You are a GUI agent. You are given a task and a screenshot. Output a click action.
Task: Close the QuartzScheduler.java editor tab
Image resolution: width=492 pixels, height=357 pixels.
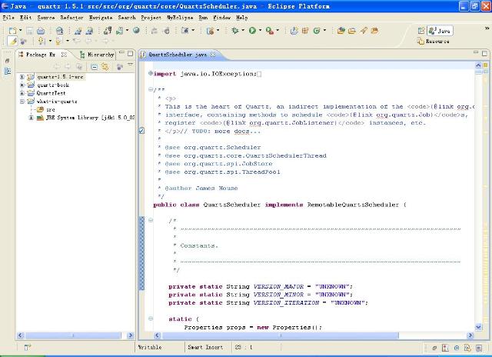coord(213,55)
